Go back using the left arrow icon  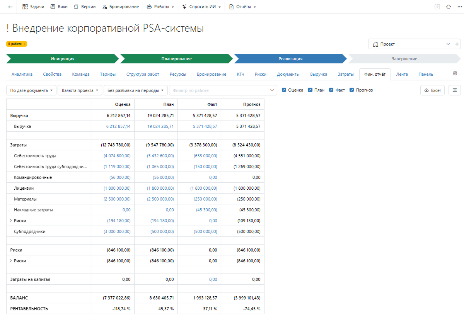(x=10, y=7)
